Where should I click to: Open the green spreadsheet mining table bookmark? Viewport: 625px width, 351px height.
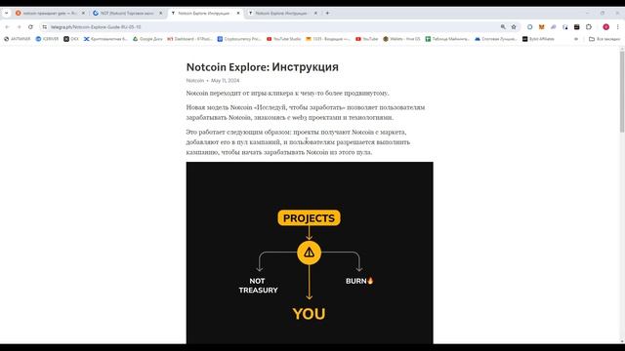[x=447, y=39]
